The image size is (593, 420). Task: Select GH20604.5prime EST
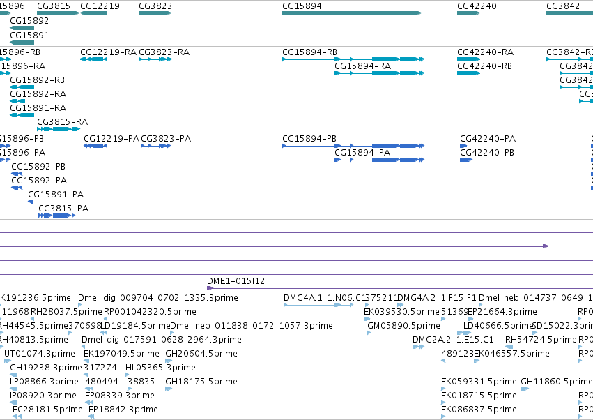tap(169, 361)
